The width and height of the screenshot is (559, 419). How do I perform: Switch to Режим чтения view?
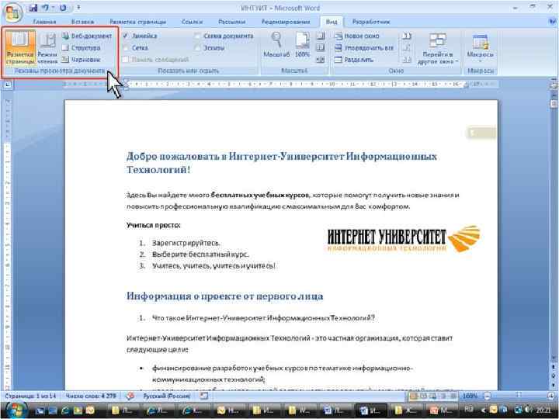pyautogui.click(x=47, y=48)
